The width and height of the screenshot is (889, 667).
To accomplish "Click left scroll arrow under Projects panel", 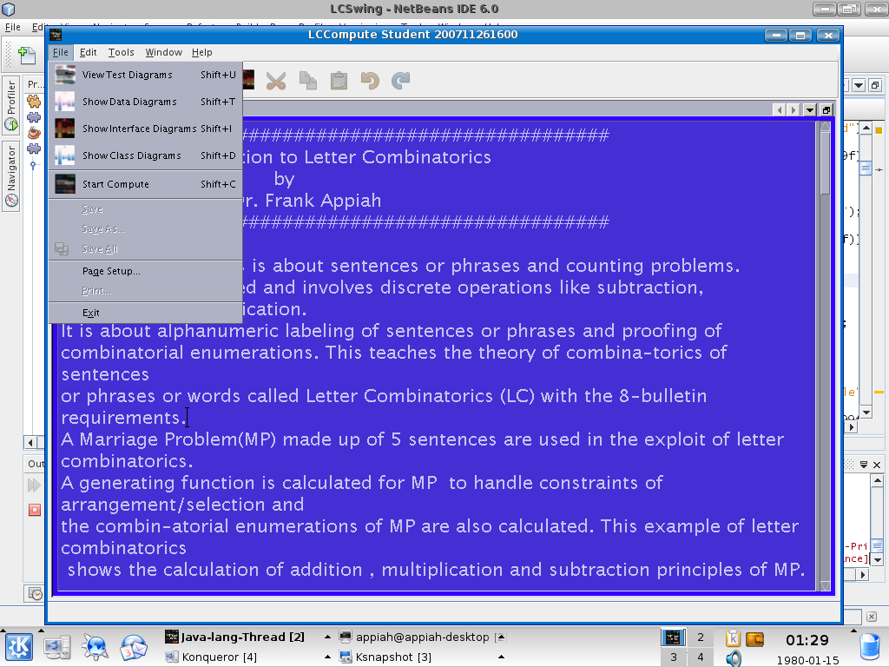I will (x=30, y=442).
